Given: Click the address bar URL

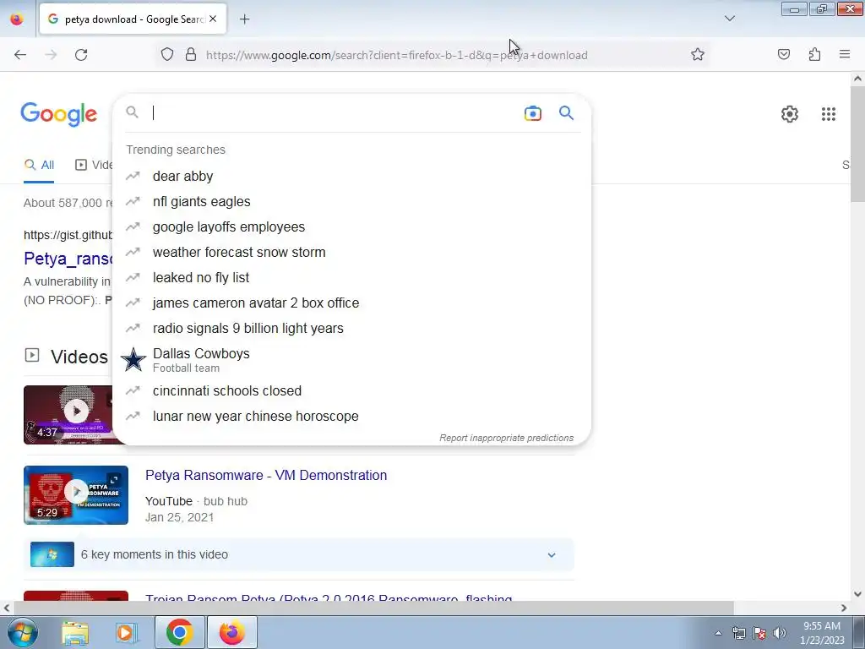Looking at the screenshot, I should coord(397,55).
